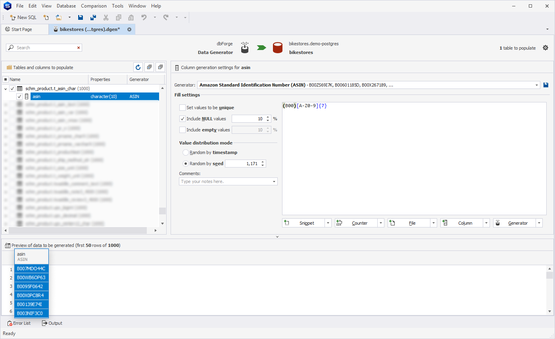Click the File insert button

coord(409,223)
